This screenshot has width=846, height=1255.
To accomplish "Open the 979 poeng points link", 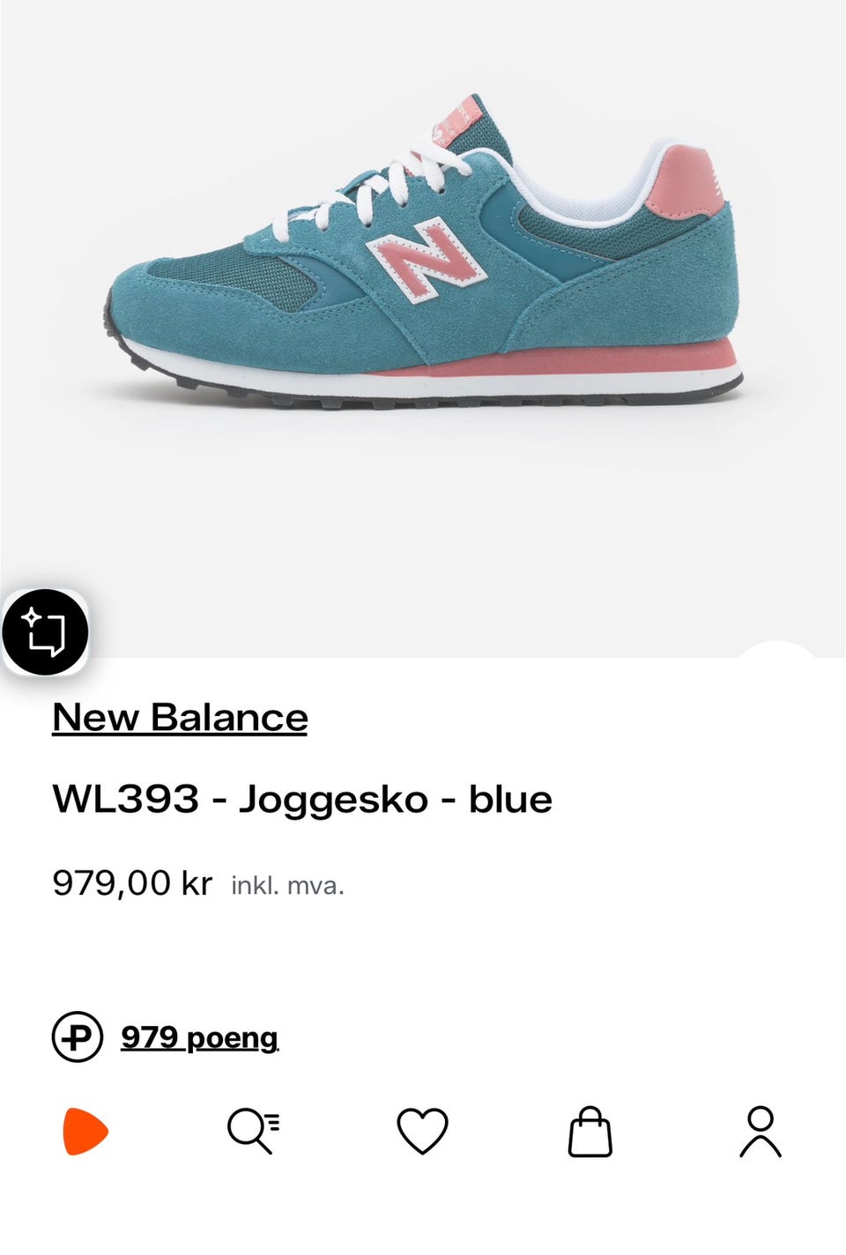I will [x=199, y=1037].
